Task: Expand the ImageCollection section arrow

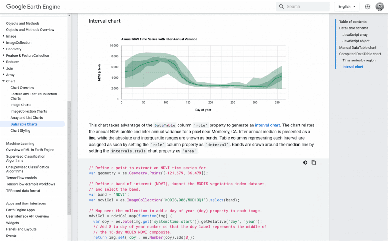Action: click(x=3, y=43)
